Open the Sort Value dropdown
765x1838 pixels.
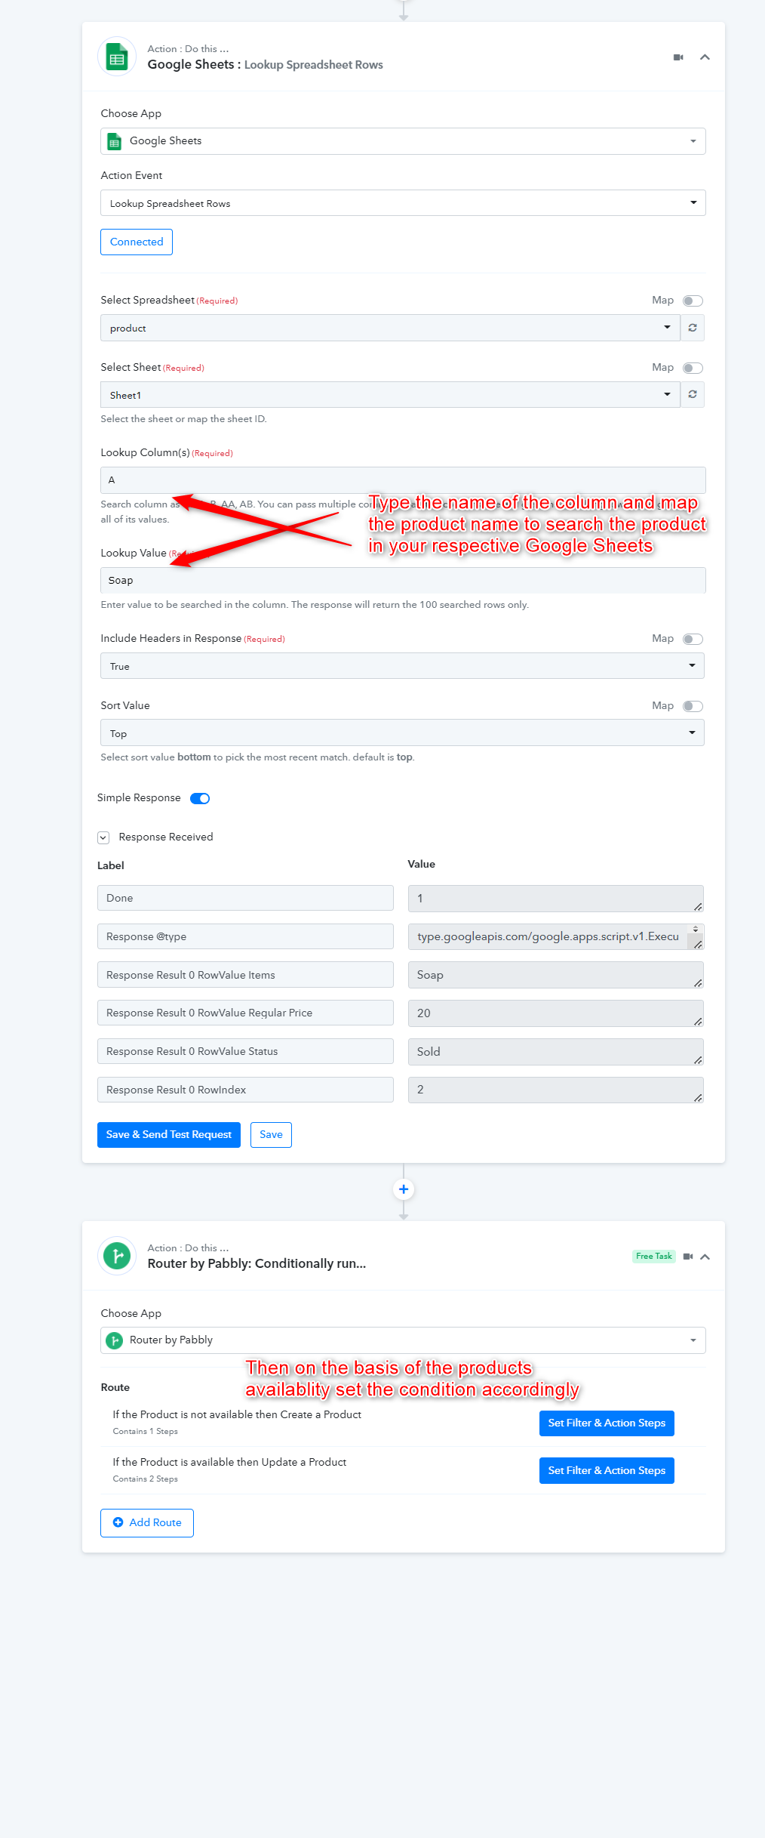(402, 732)
